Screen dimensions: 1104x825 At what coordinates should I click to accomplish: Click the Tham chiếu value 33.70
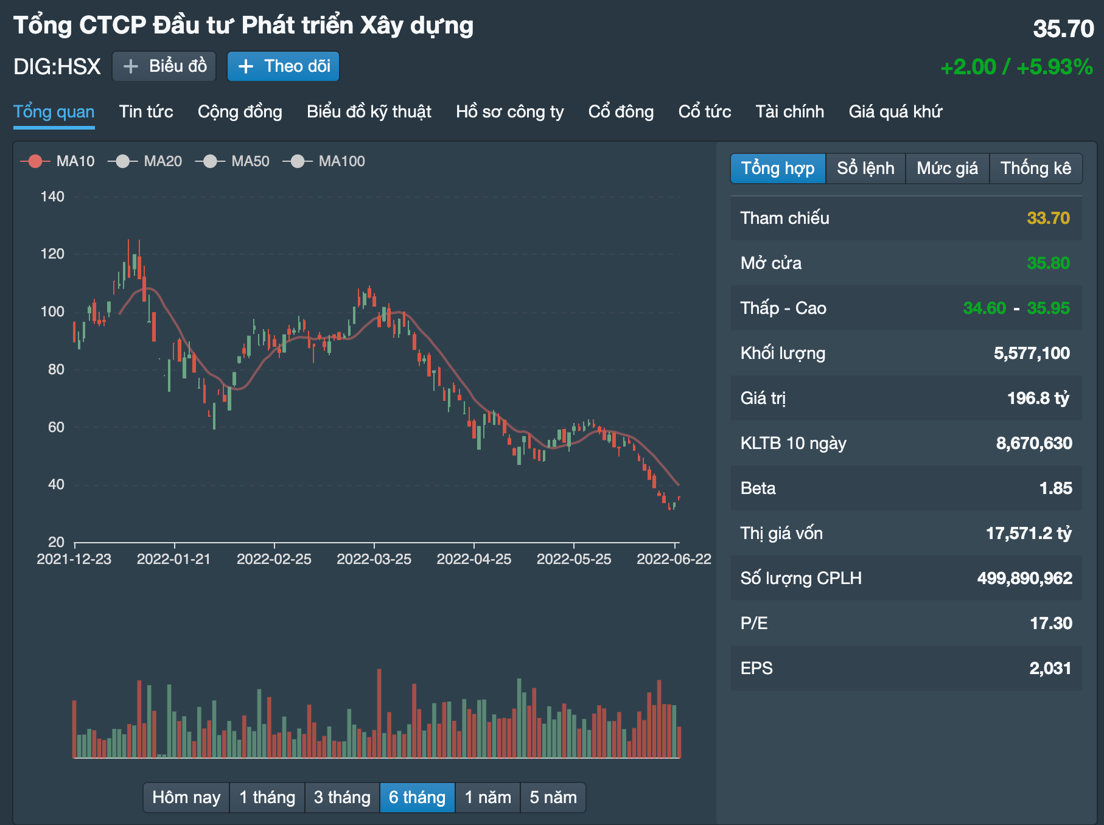(1049, 218)
